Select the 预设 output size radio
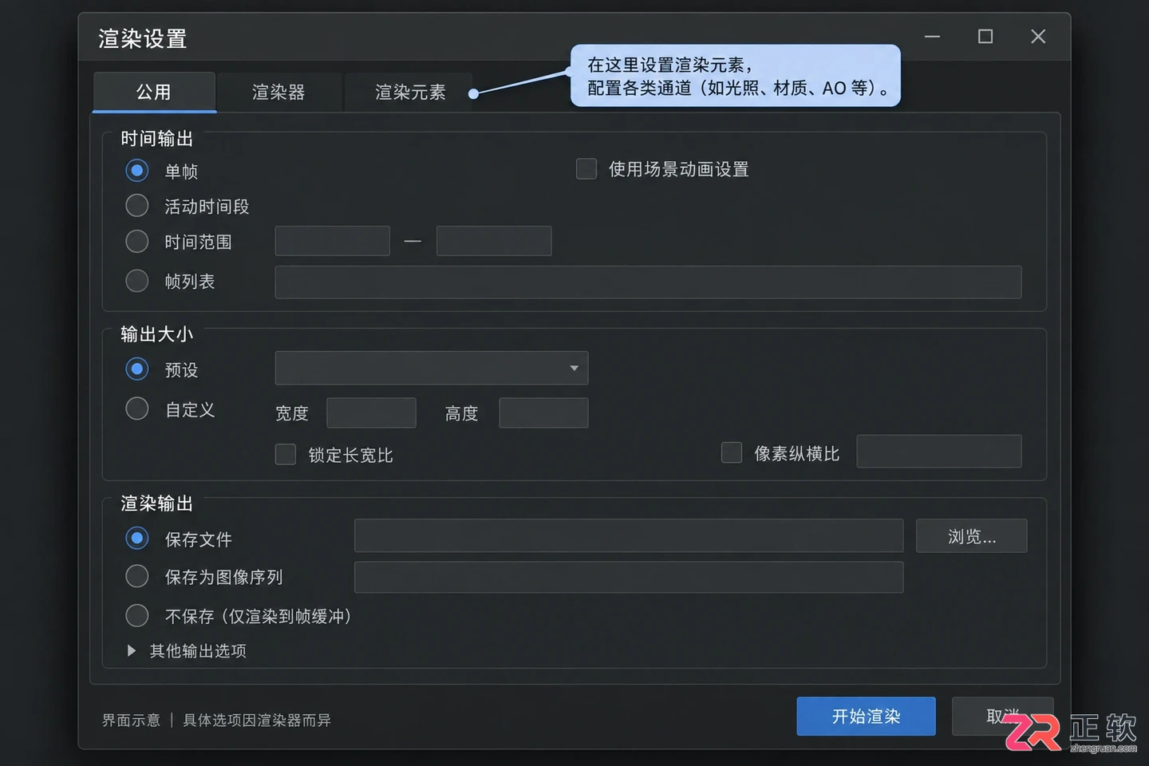The width and height of the screenshot is (1149, 766). pos(137,369)
